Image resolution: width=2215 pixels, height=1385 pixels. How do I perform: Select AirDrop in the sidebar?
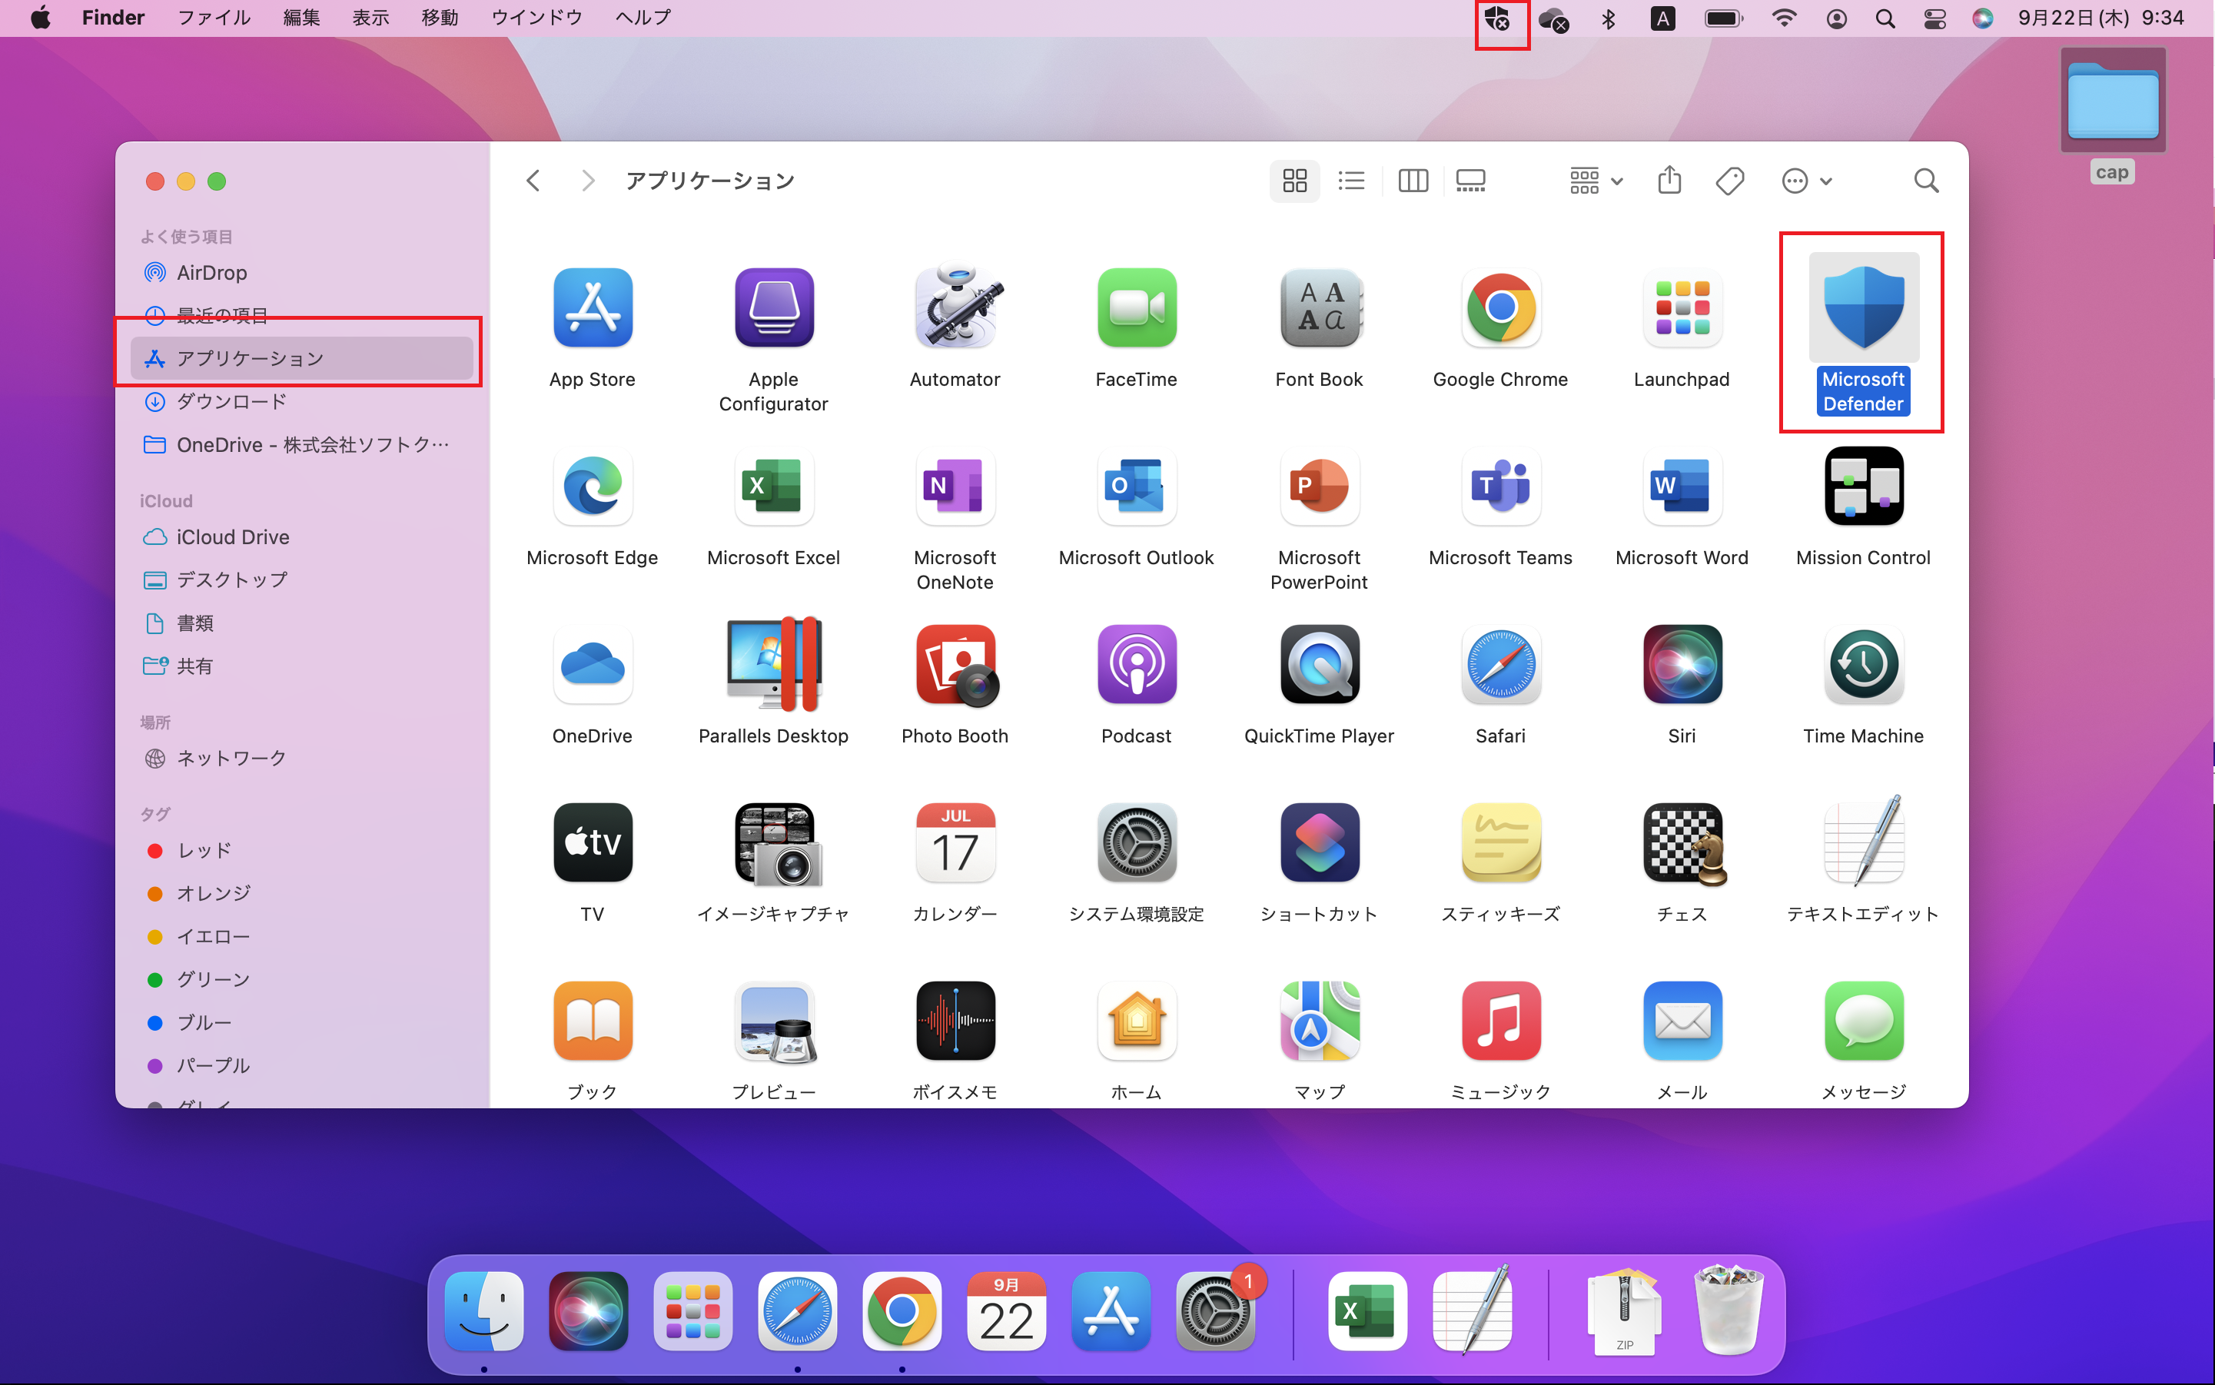[x=301, y=272]
